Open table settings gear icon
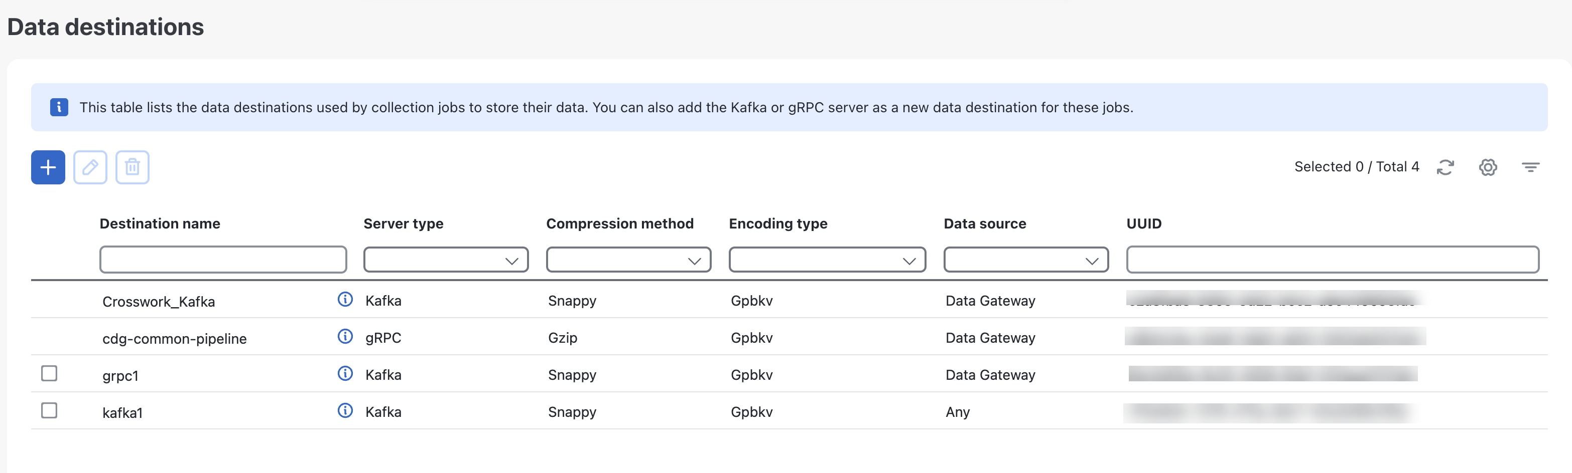The width and height of the screenshot is (1572, 473). coord(1488,167)
